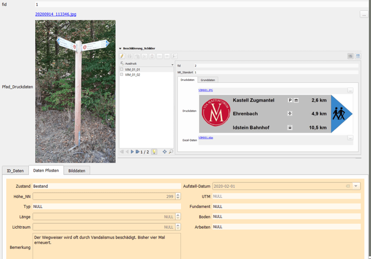Viewport: 371px width, 259px height.
Task: Tick the VIM_01_01 checkbox
Action: point(121,69)
